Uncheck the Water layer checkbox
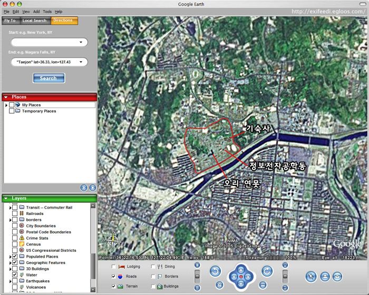Screen dimensions: 369x295 coord(15,274)
